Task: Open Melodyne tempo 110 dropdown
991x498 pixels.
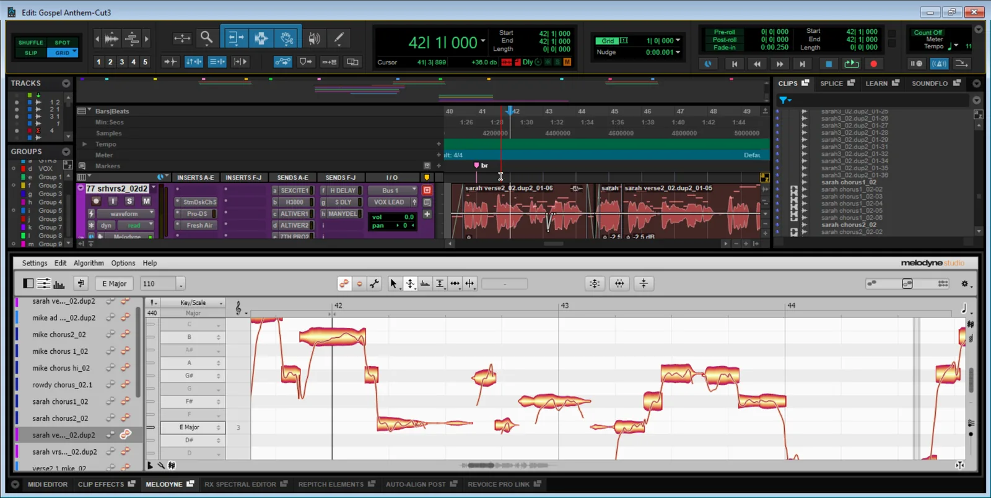Action: point(181,285)
